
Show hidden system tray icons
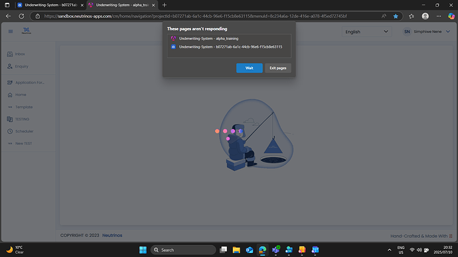[x=390, y=250]
